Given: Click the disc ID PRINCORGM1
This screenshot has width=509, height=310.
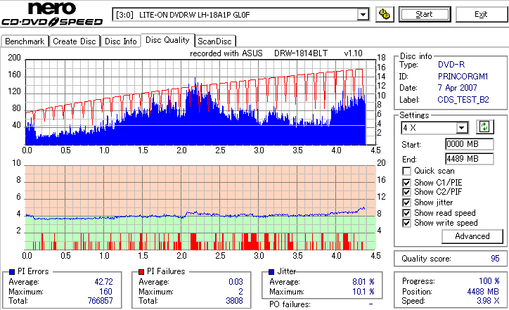Looking at the screenshot, I should (463, 77).
